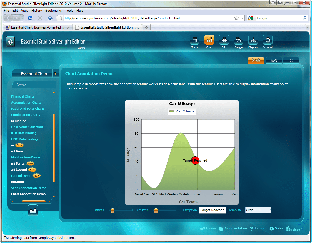This screenshot has width=312, height=243.
Task: Click the Description input showing Target Reached
Action: click(213, 210)
